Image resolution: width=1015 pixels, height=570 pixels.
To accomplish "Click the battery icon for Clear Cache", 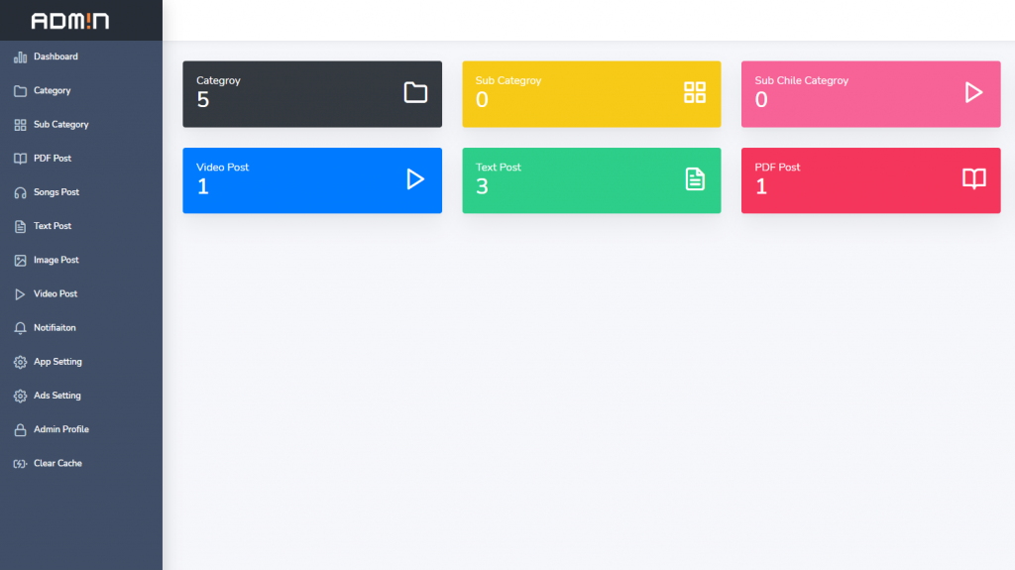I will coord(20,464).
